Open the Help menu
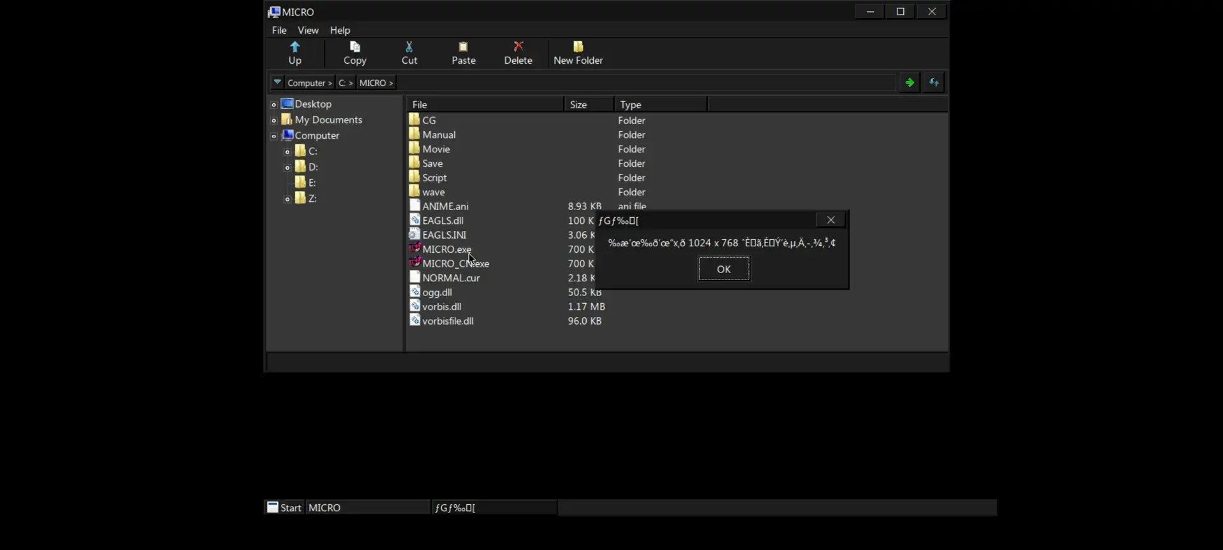 340,30
